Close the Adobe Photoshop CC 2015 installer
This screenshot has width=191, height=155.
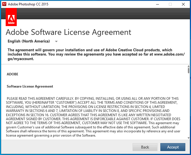183,4
